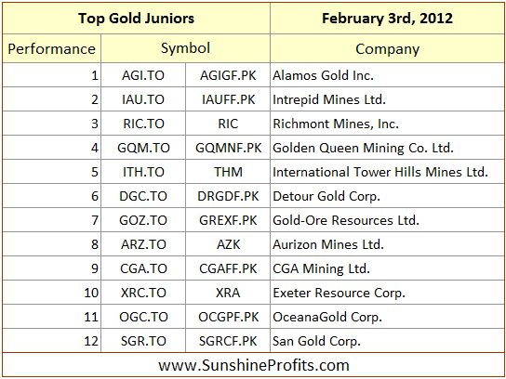Click the IAU.TO symbol cell
Screen dimensions: 506x379
pyautogui.click(x=143, y=99)
